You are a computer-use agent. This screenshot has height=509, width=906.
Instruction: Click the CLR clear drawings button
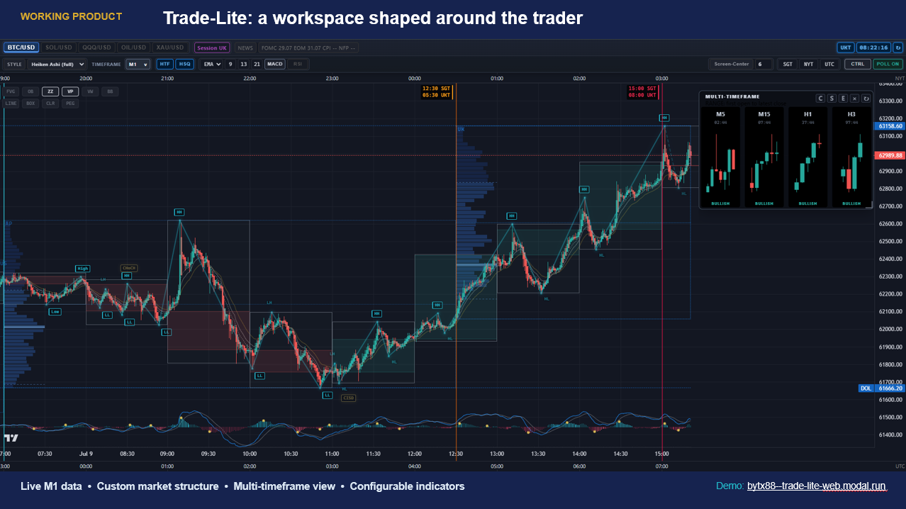pos(50,103)
